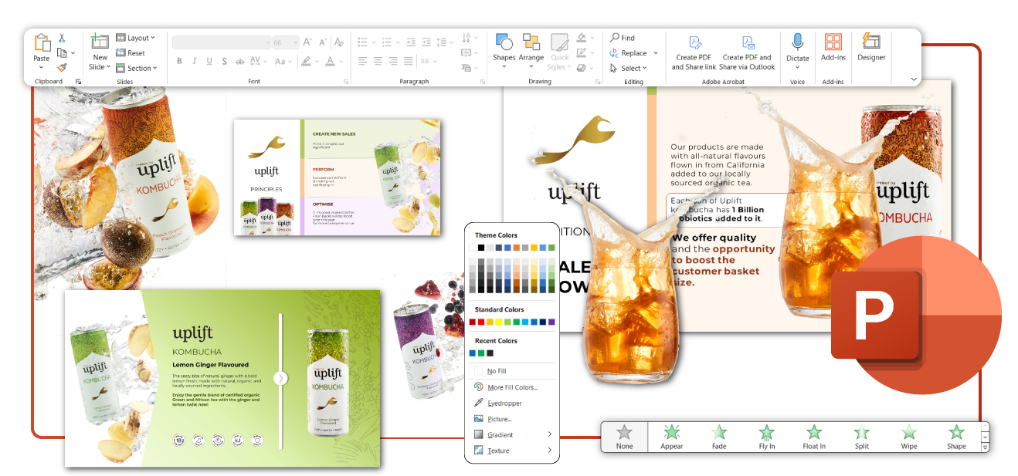
Task: Pick the Eyedropper fill tool
Action: tap(504, 403)
